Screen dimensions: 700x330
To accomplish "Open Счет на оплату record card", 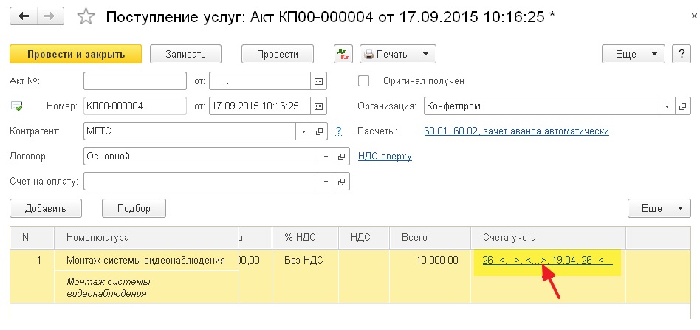I will click(342, 182).
